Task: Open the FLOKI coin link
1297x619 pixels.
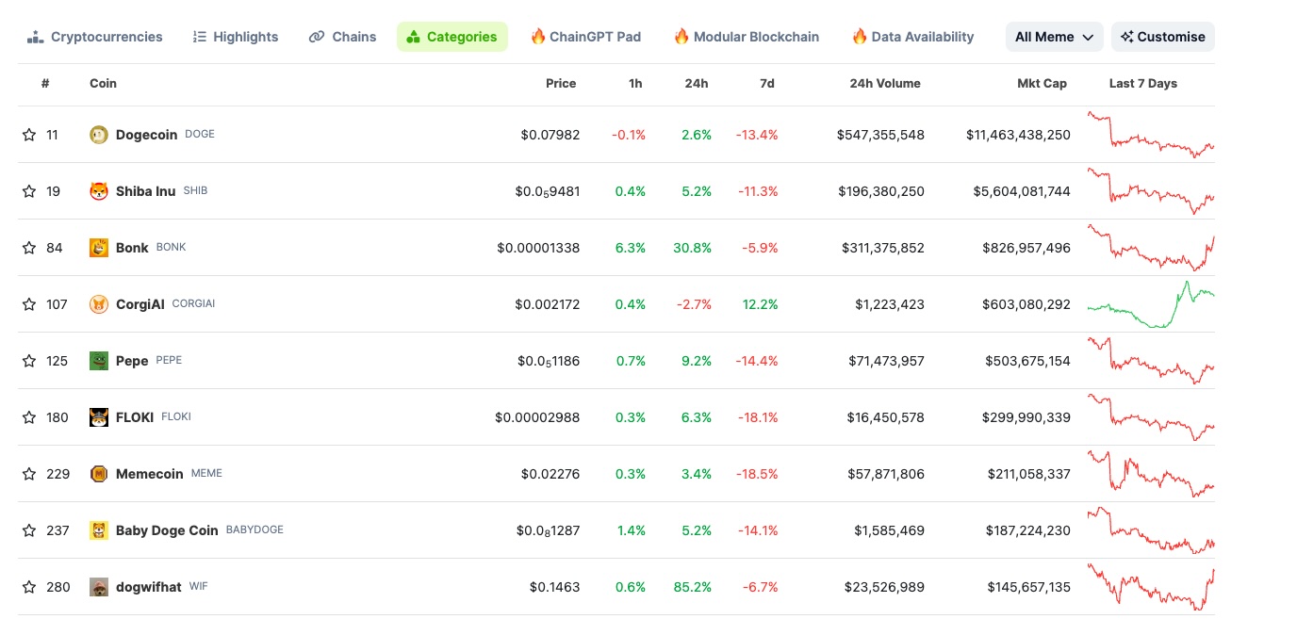Action: pyautogui.click(x=135, y=417)
